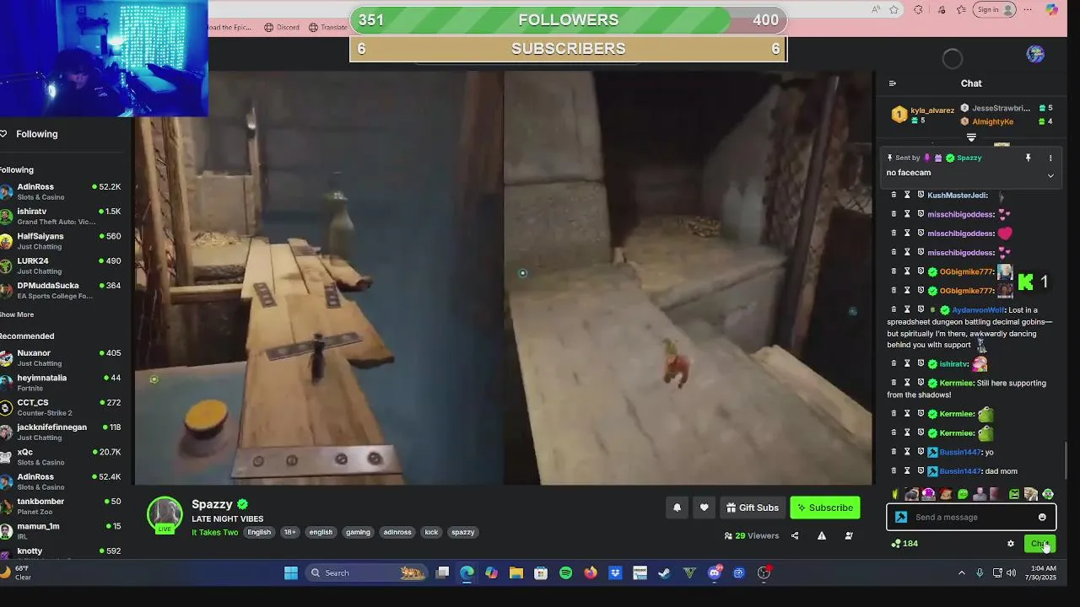This screenshot has height=607, width=1080.
Task: Open the Windows Start menu
Action: [291, 573]
